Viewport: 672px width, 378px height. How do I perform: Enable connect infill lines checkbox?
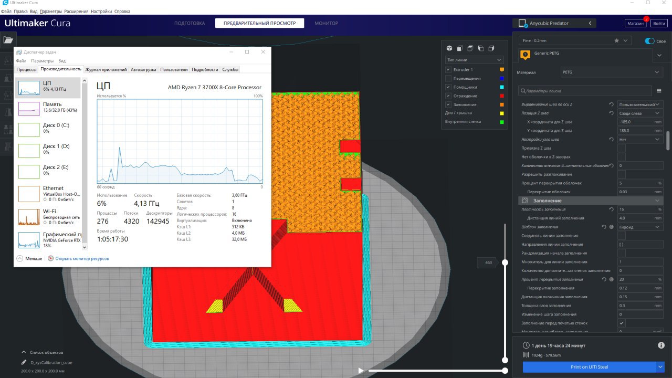click(622, 236)
